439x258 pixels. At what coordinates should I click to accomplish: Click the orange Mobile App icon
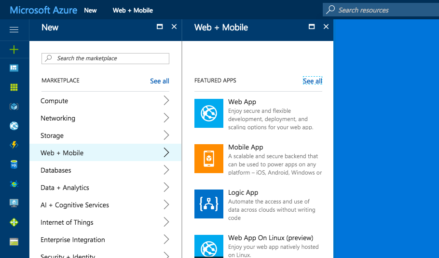click(209, 159)
